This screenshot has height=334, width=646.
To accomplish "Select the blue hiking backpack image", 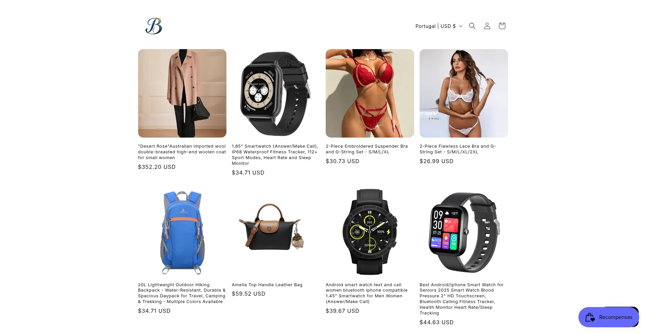I will pyautogui.click(x=182, y=232).
